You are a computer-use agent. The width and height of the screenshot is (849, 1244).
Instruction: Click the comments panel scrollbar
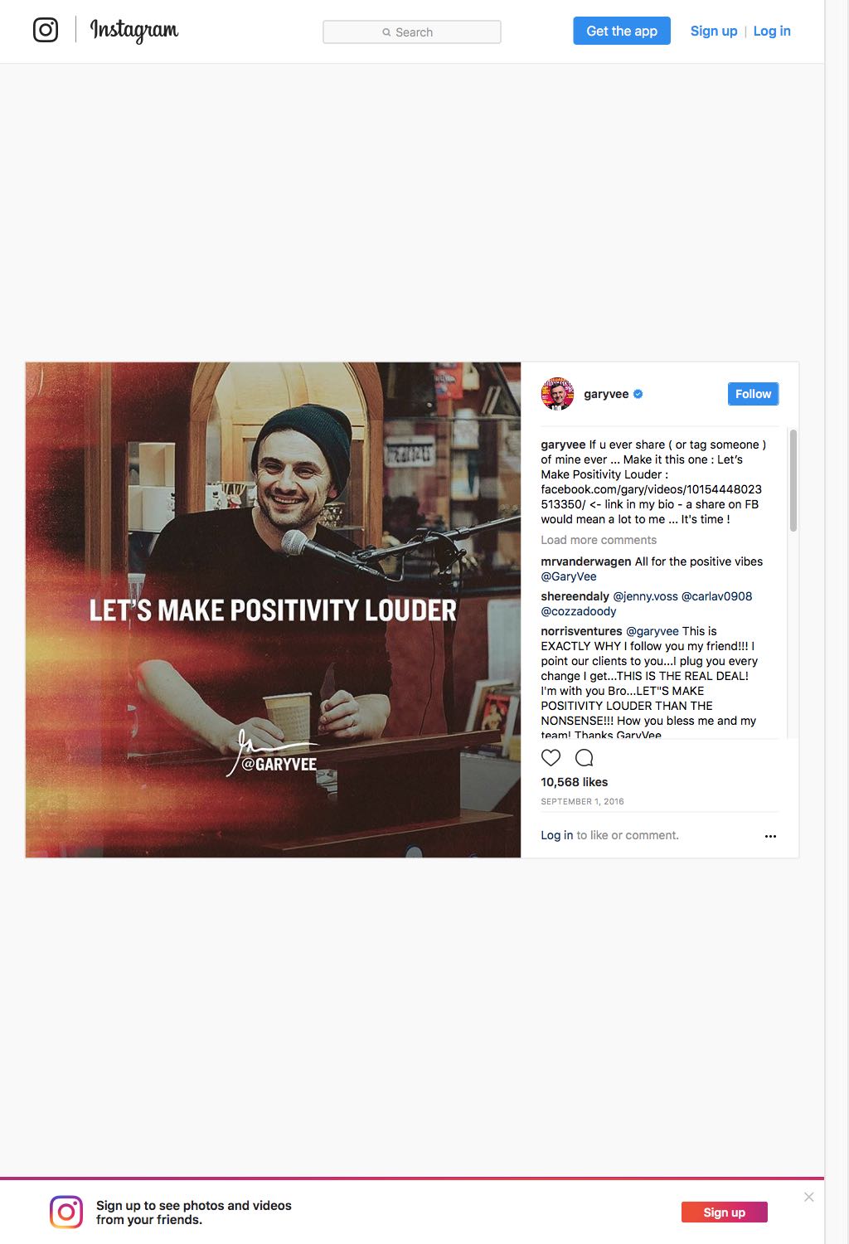(x=793, y=481)
